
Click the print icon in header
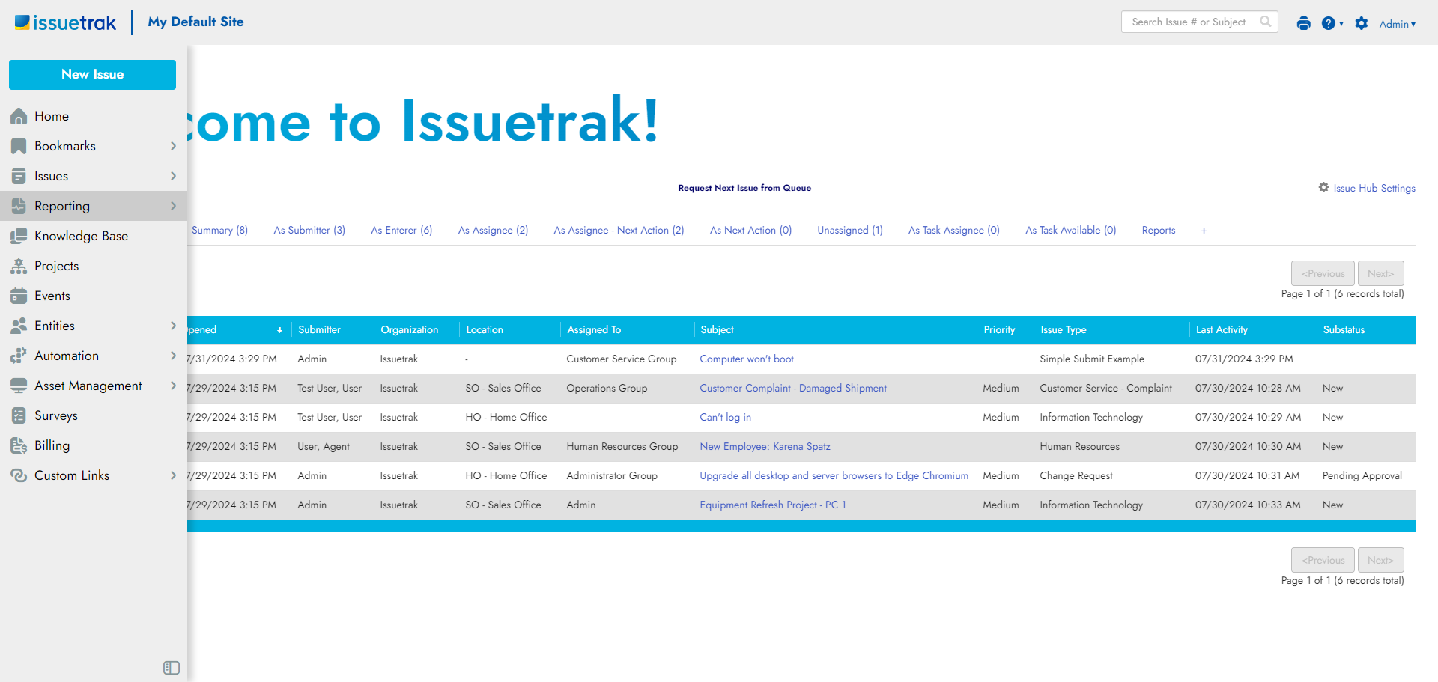1304,23
